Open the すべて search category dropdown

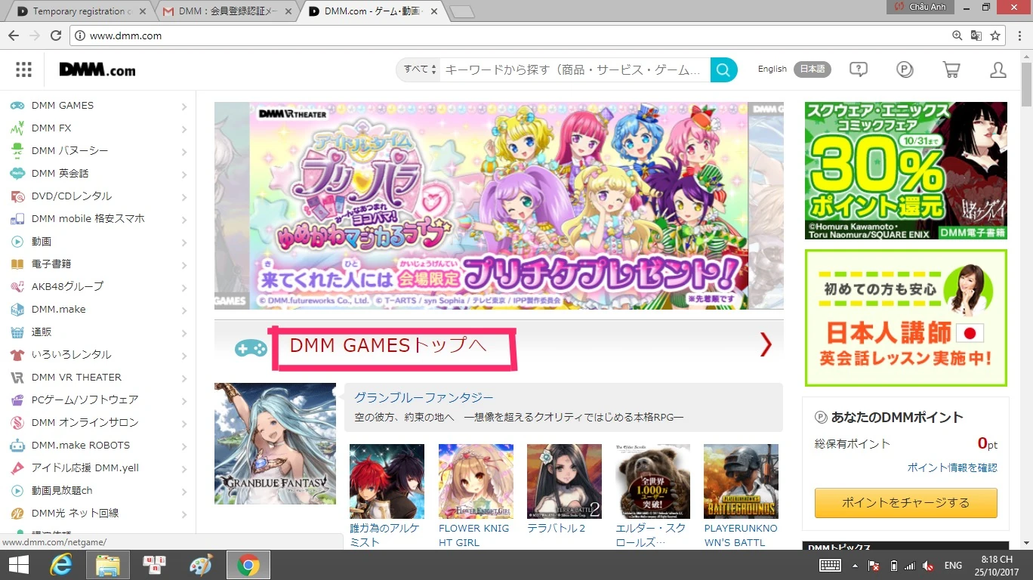point(420,70)
